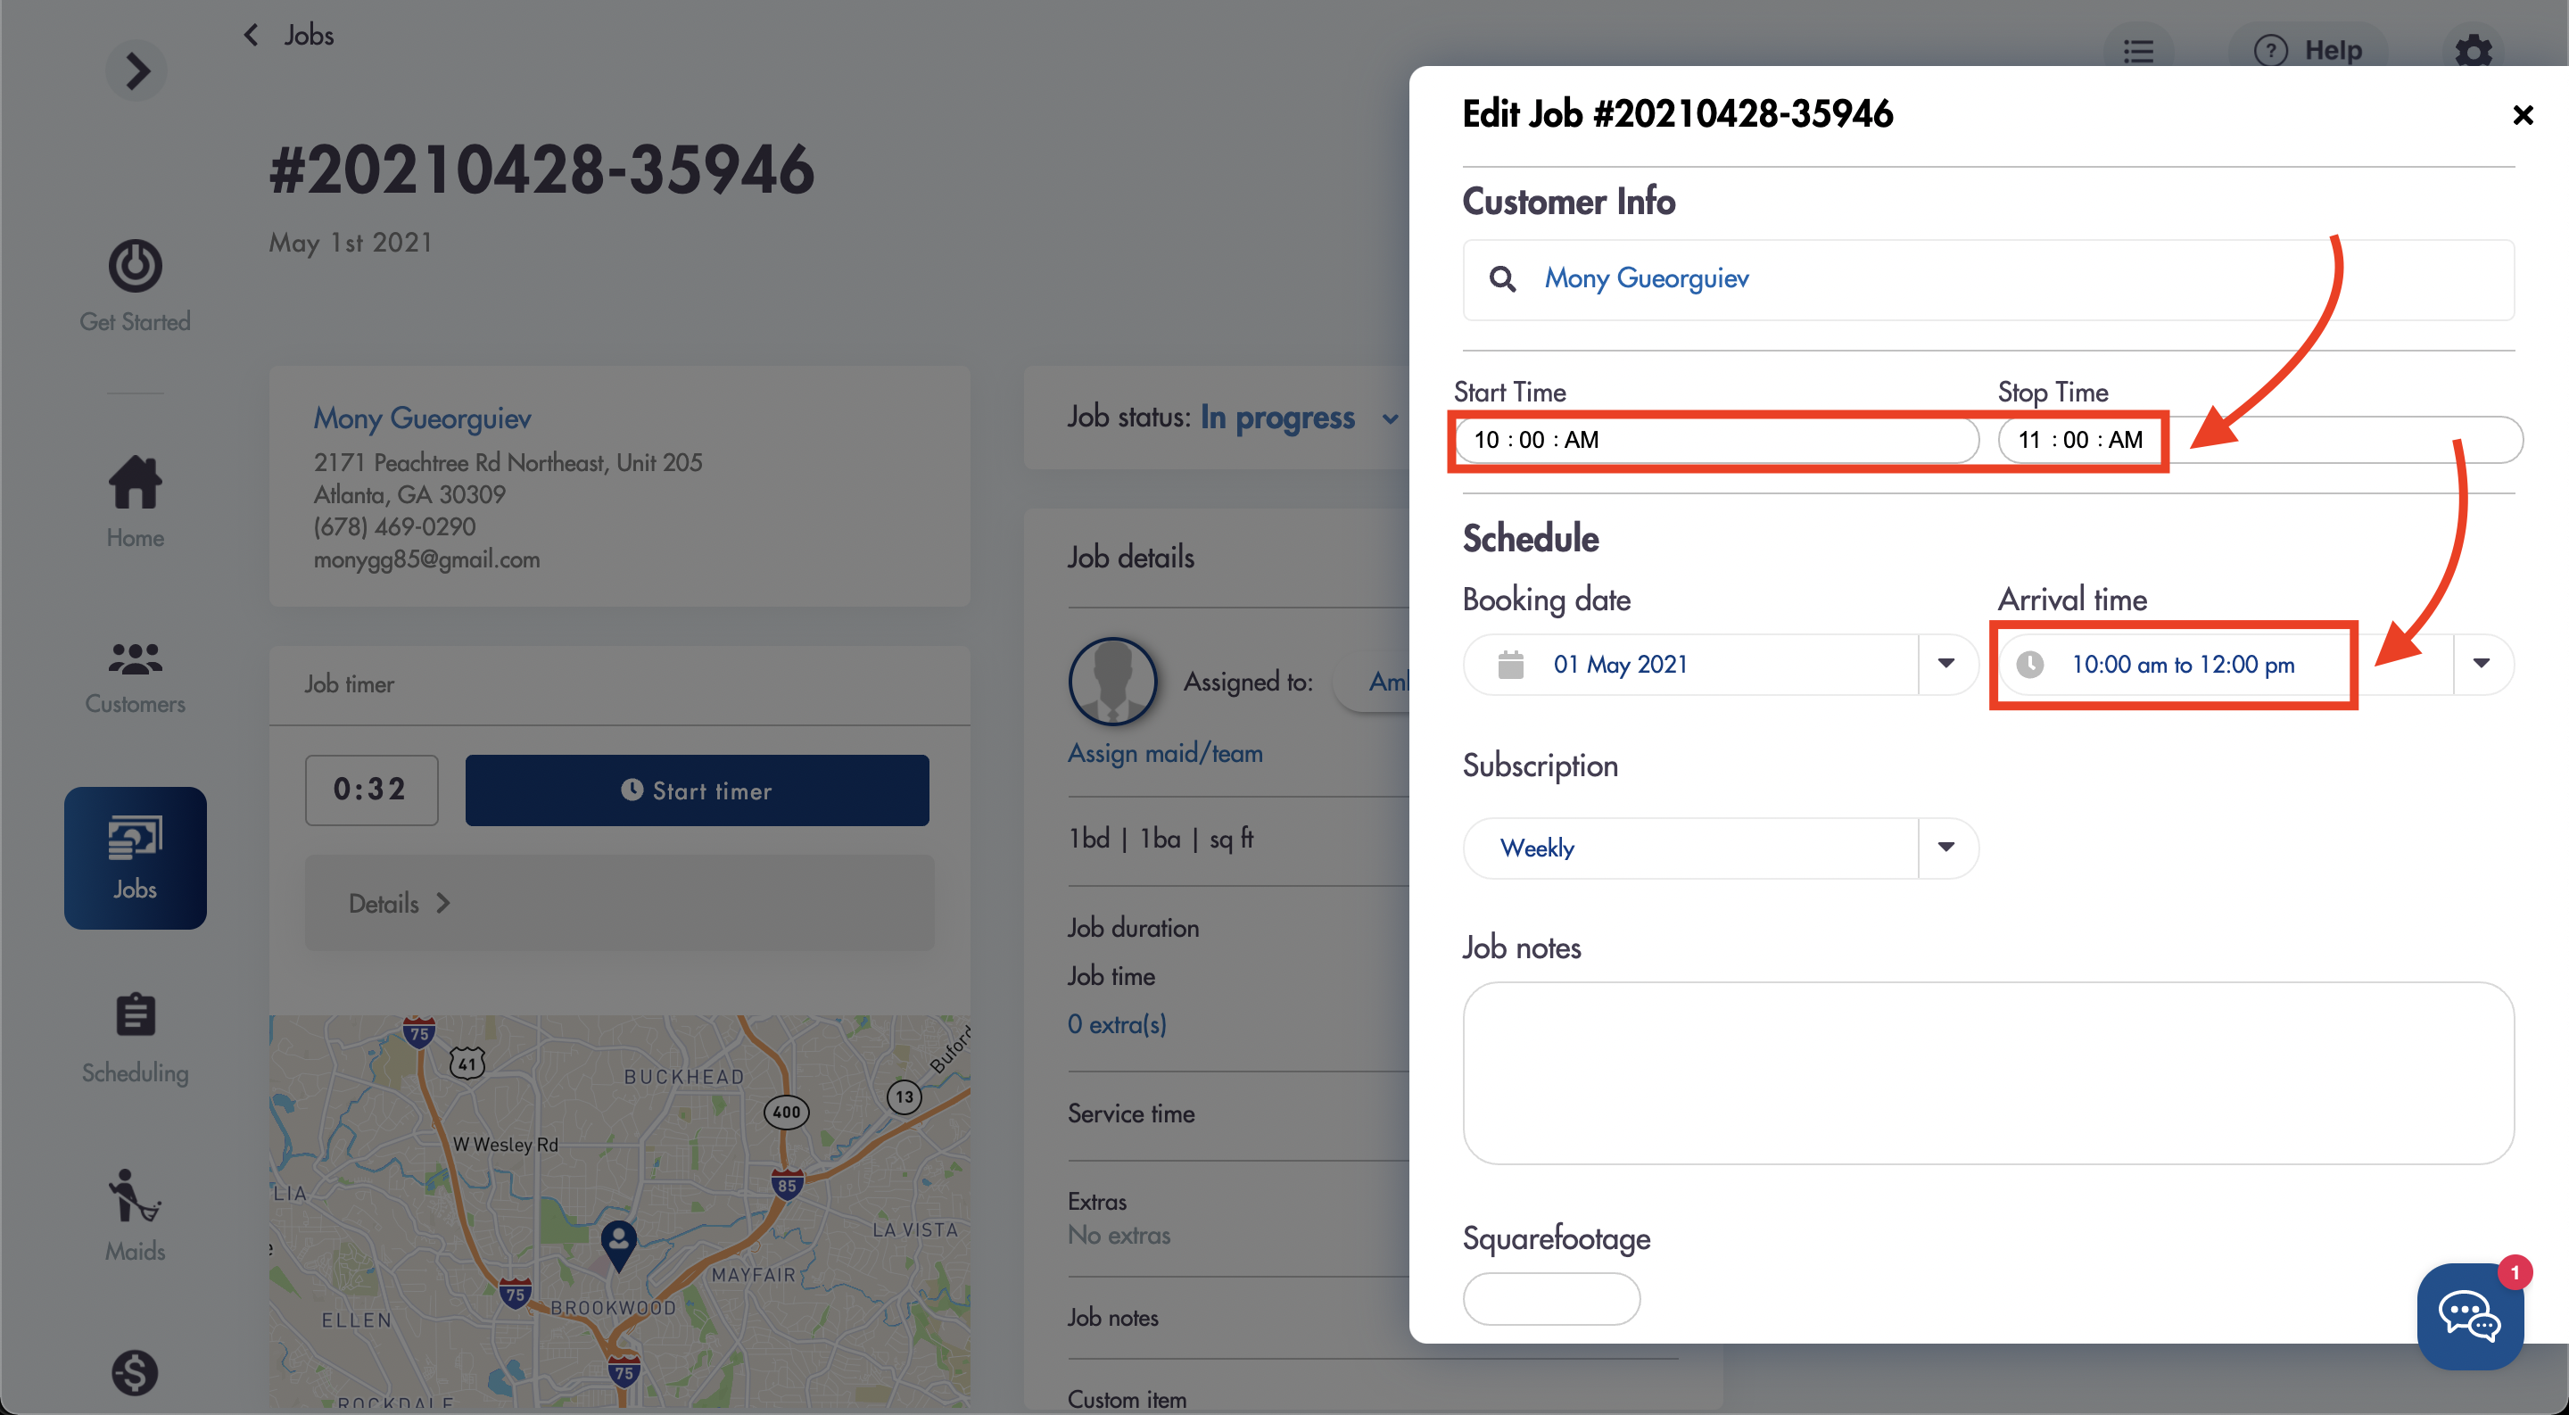Click the Squarefootage input field

pyautogui.click(x=1551, y=1298)
